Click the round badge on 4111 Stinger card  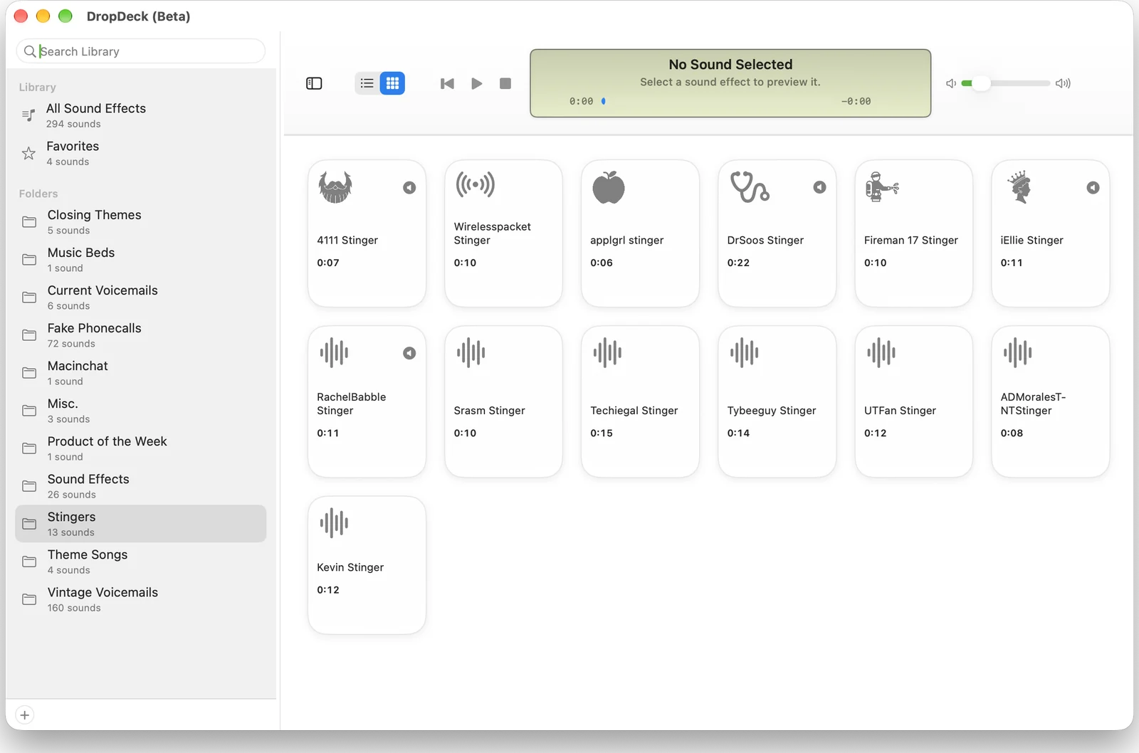(x=409, y=188)
